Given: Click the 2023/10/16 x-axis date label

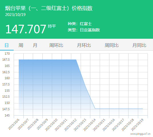Looking at the screenshot, I should tap(108, 125).
